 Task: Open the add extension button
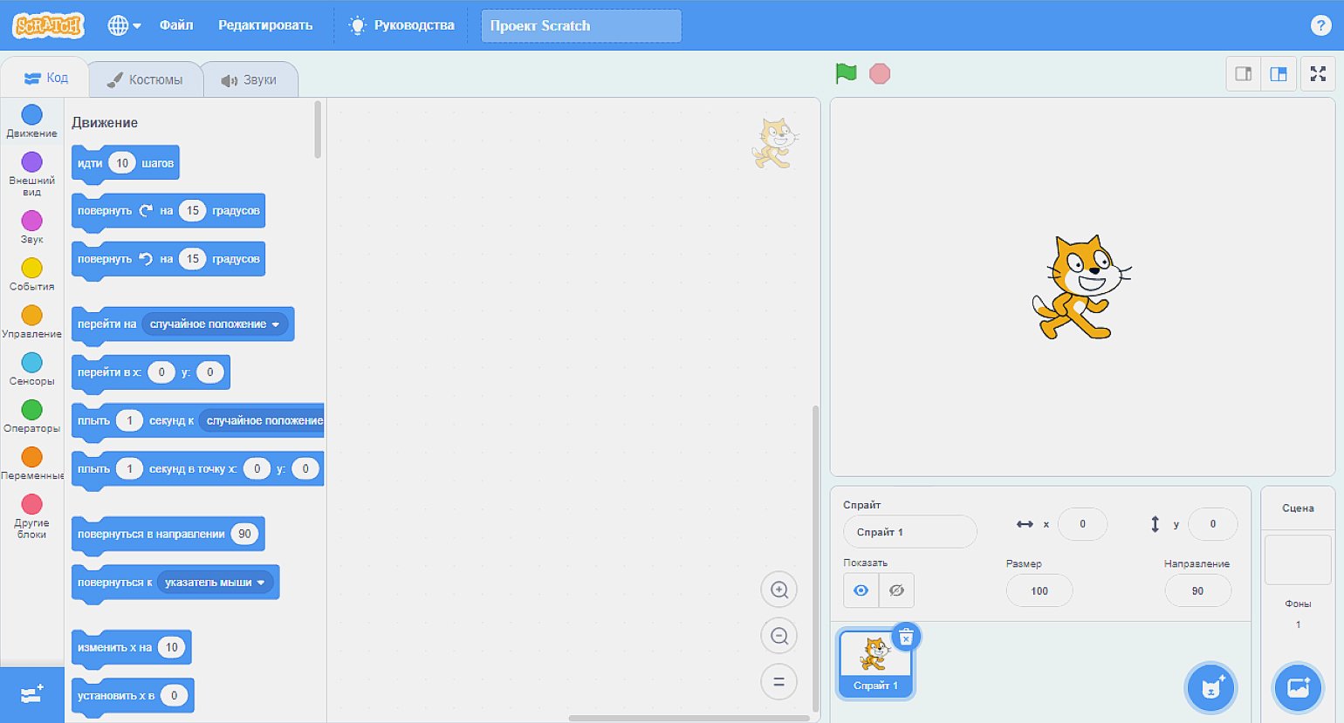pyautogui.click(x=32, y=695)
